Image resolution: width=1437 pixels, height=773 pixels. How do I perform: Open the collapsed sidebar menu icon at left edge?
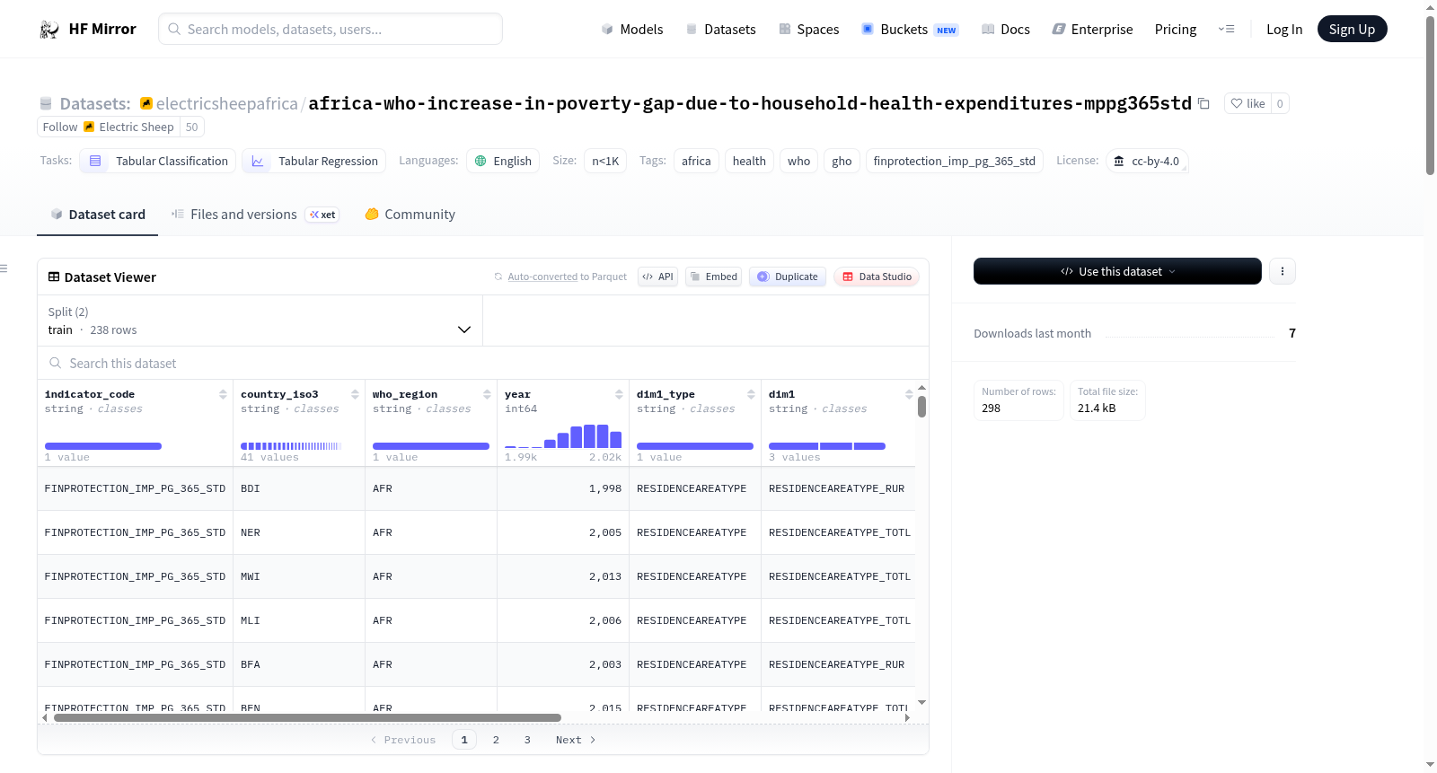[x=4, y=268]
